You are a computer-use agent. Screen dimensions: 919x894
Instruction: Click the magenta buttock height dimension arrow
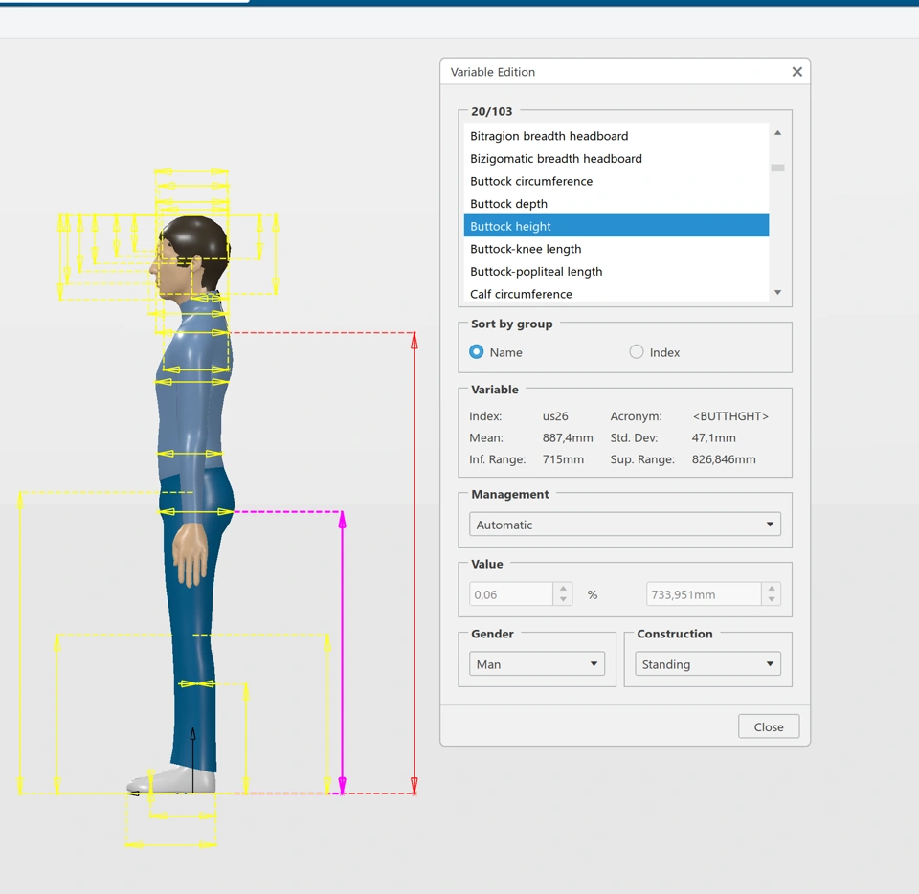(343, 652)
